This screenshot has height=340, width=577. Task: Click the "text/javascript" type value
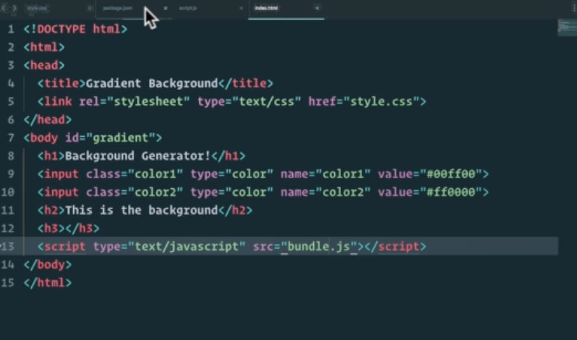186,247
